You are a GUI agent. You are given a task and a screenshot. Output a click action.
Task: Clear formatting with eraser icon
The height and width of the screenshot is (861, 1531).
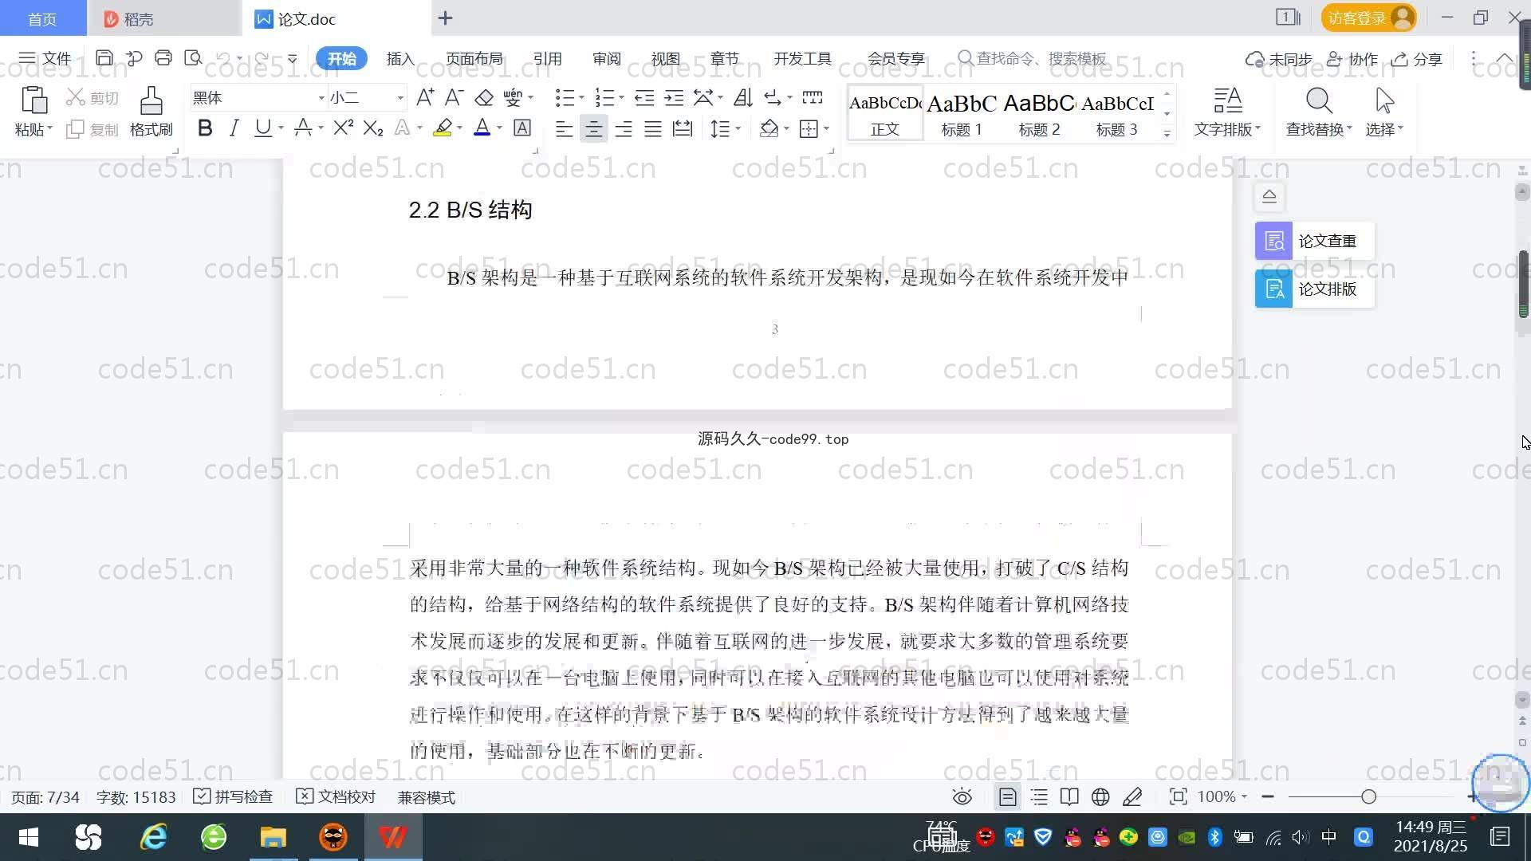click(484, 97)
